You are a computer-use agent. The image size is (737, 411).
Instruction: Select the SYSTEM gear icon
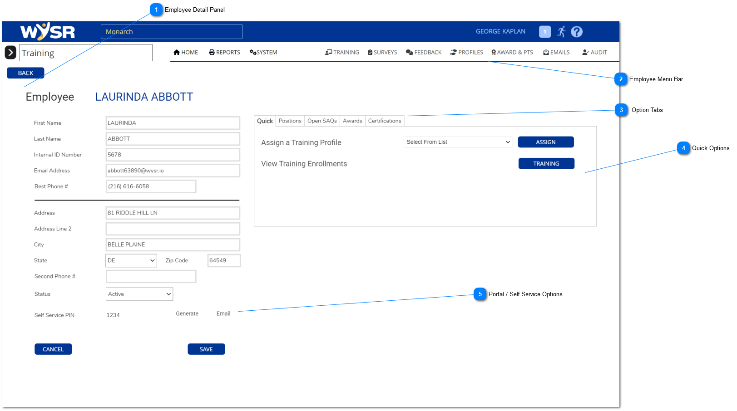(x=253, y=52)
